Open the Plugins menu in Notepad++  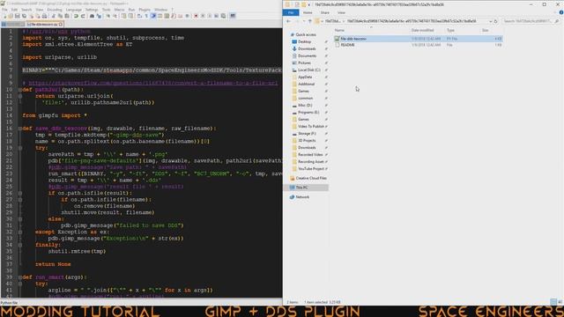pos(145,10)
